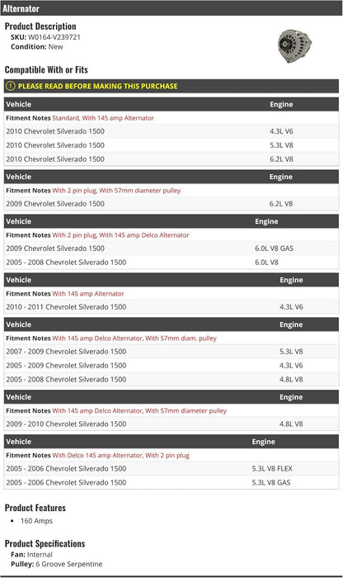The image size is (343, 578).
Task: Open the alternator product thumbnail image
Action: [295, 47]
